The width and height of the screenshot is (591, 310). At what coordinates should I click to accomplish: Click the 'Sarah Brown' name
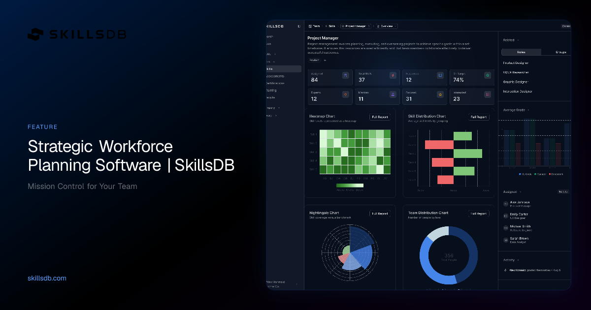coord(519,239)
